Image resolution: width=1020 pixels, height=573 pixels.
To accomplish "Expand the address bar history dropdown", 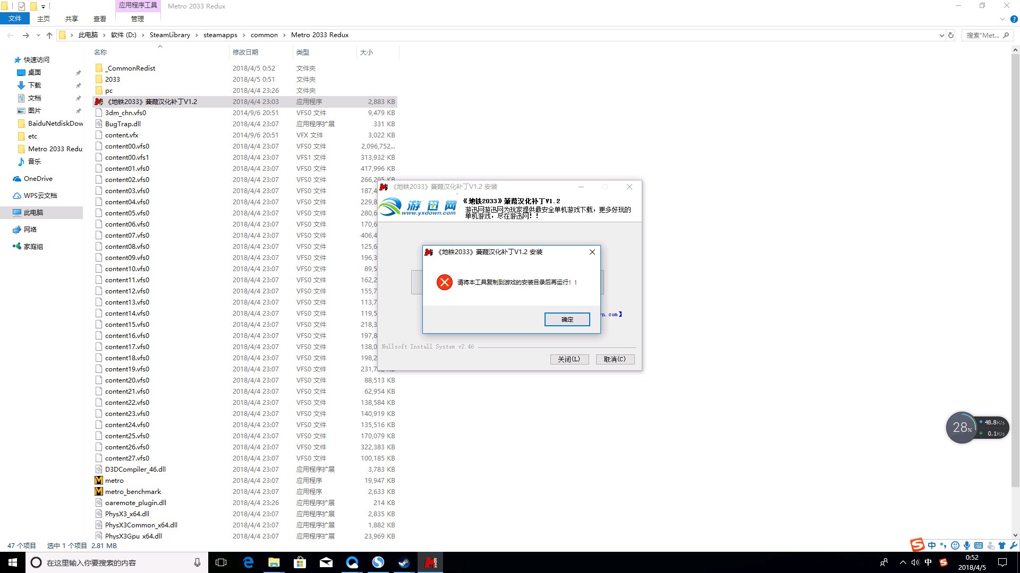I will tap(941, 35).
